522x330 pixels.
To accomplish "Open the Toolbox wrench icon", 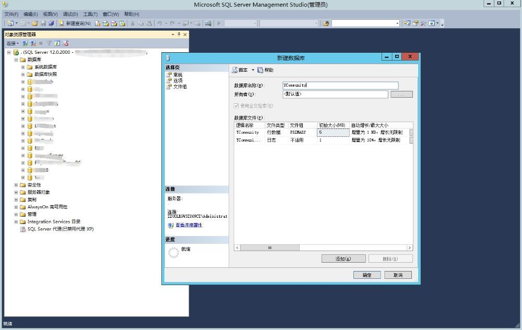I will coord(423,23).
